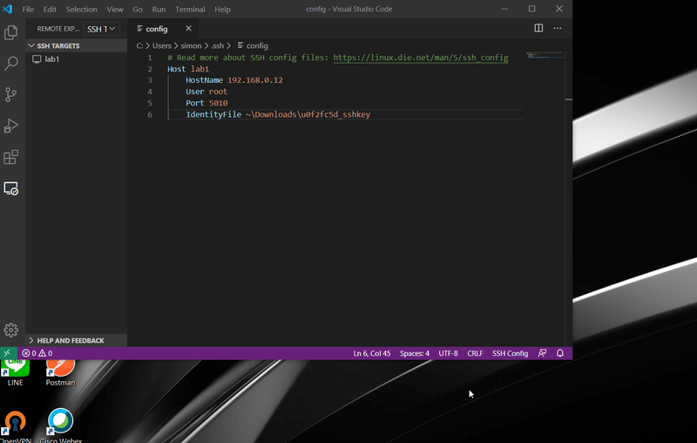The image size is (697, 443).
Task: Open Source Control view icon
Action: (x=10, y=94)
